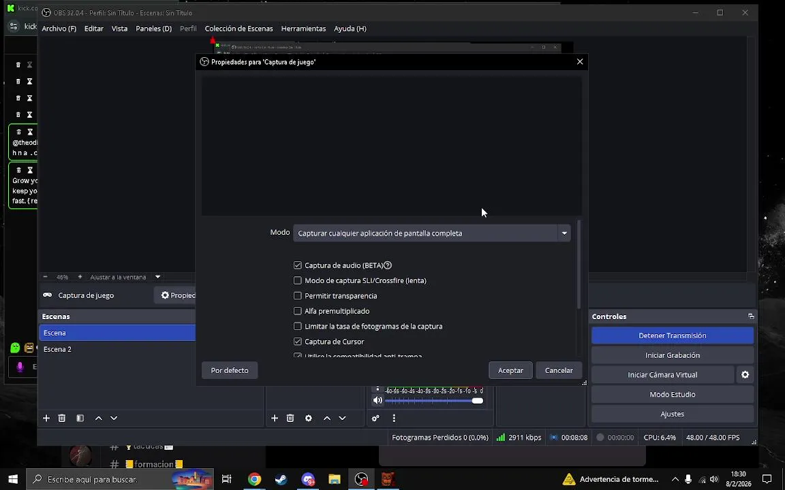
Task: Click Cancelar in properties dialog
Action: tap(559, 370)
